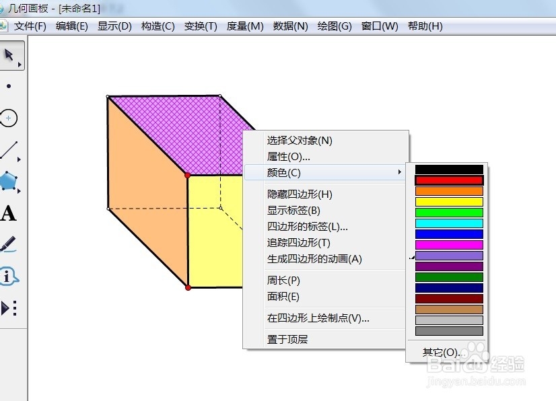Pick the black color swatch
This screenshot has width=556, height=401.
449,170
